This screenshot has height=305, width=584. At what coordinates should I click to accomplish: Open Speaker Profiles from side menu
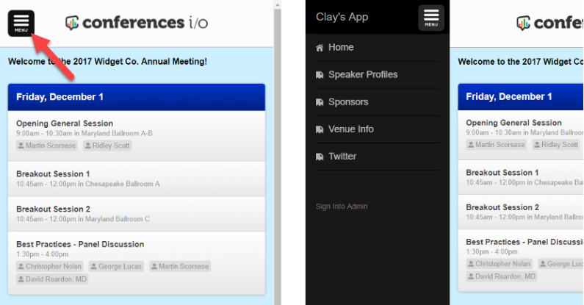[363, 75]
